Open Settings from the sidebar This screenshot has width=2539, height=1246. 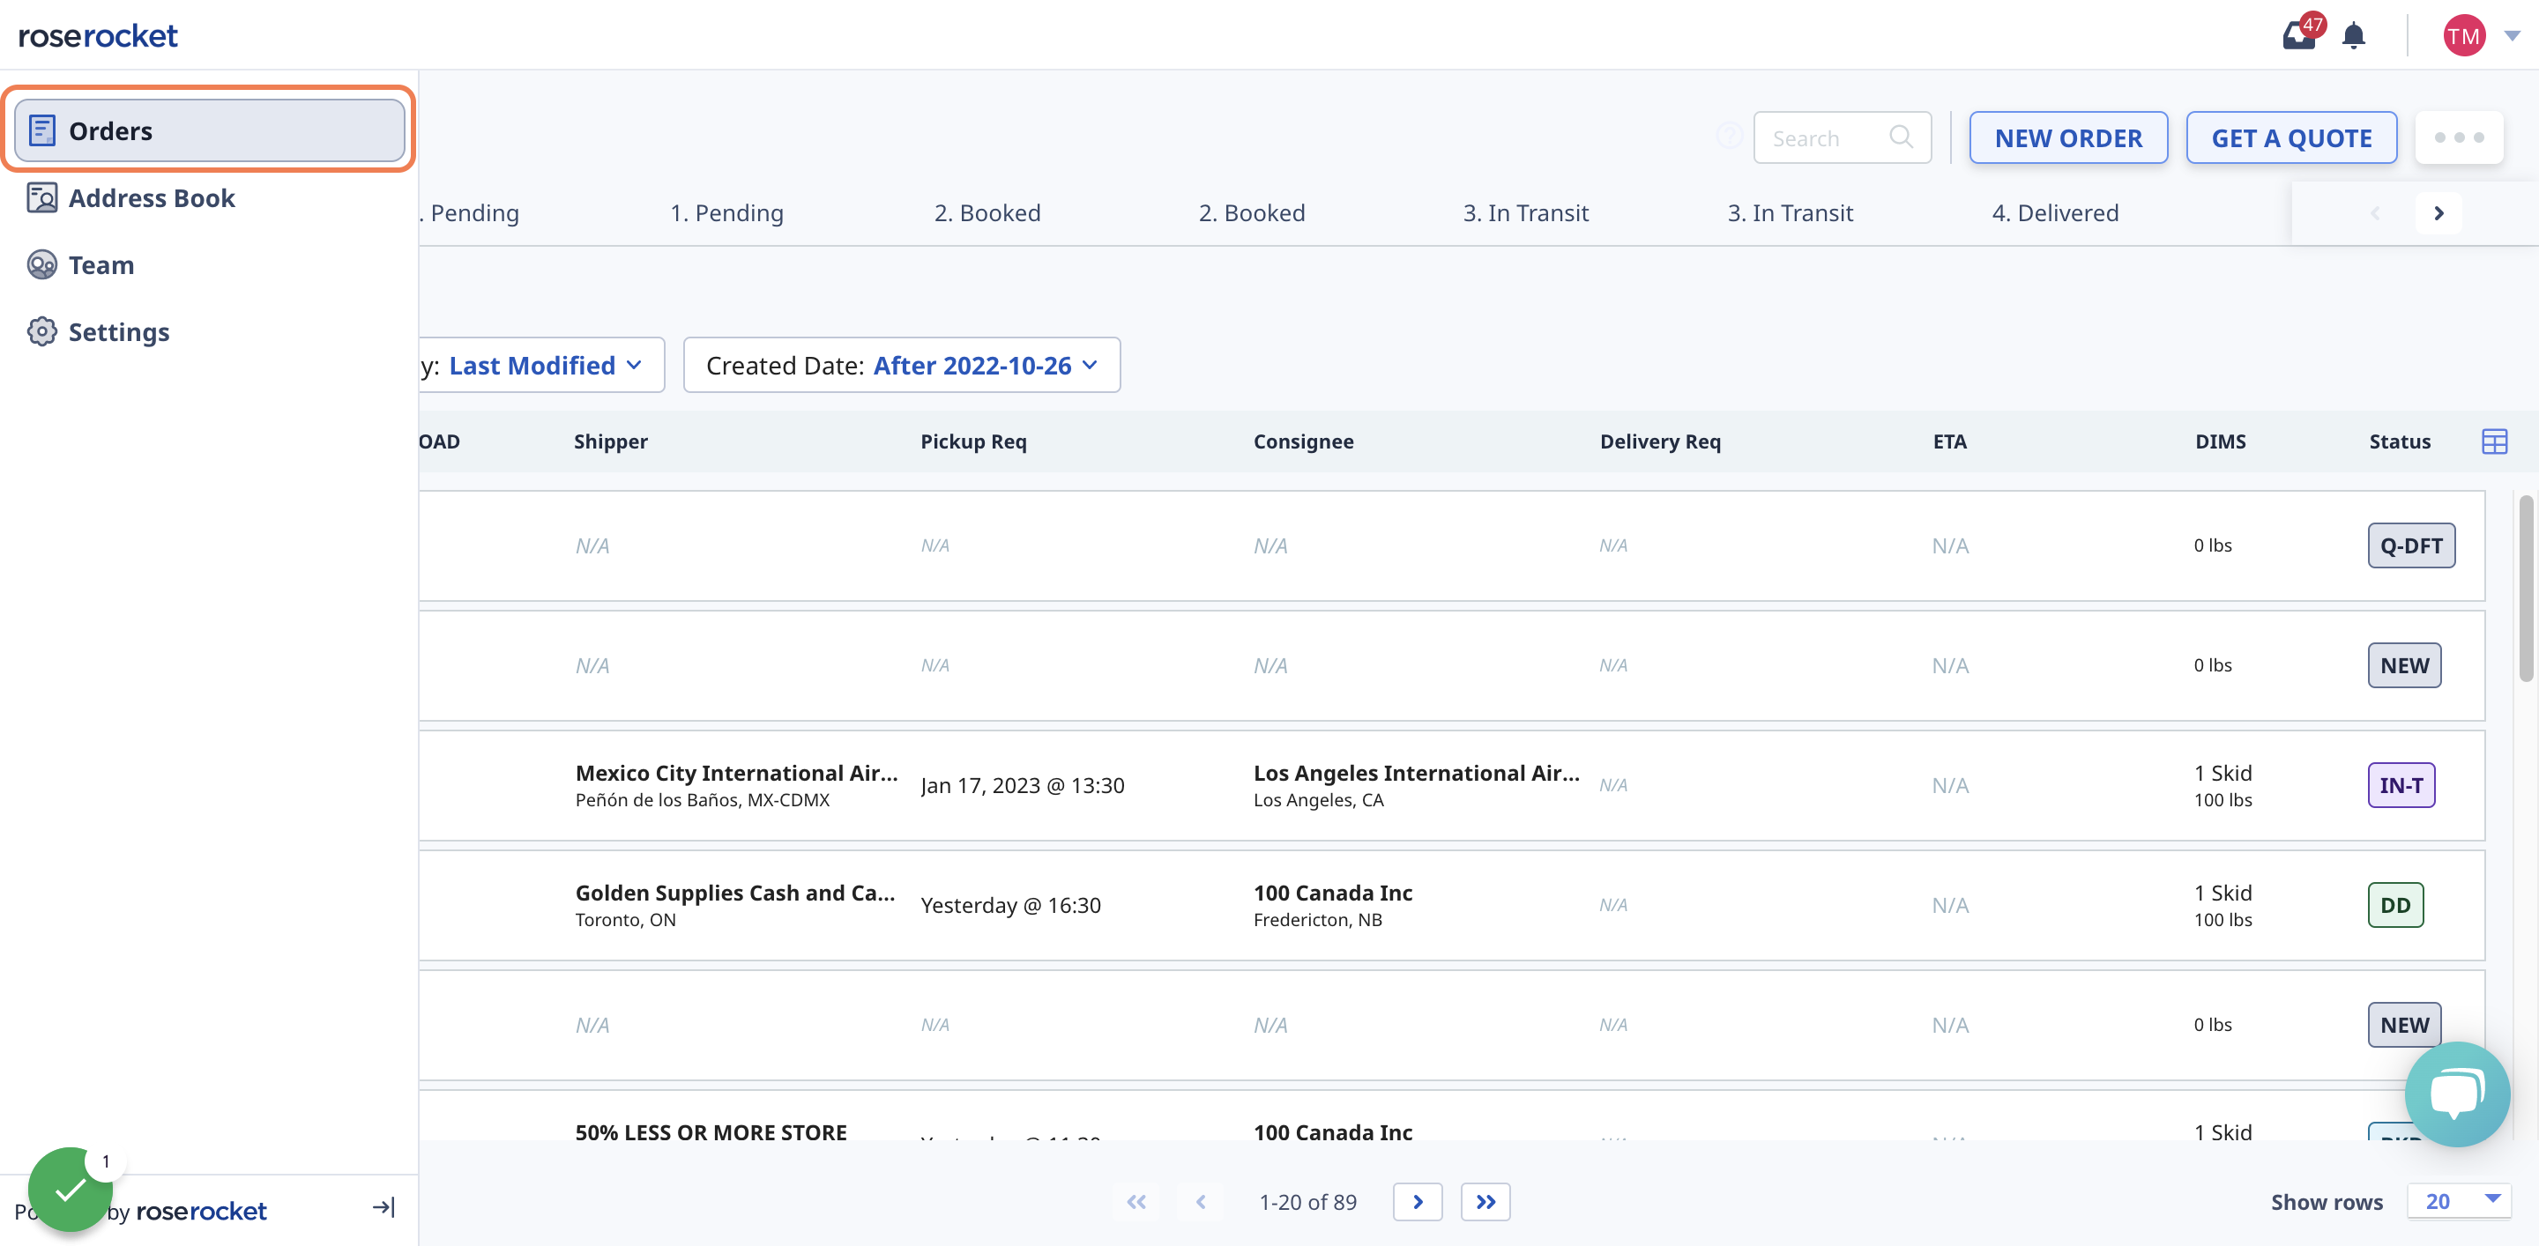coord(119,332)
